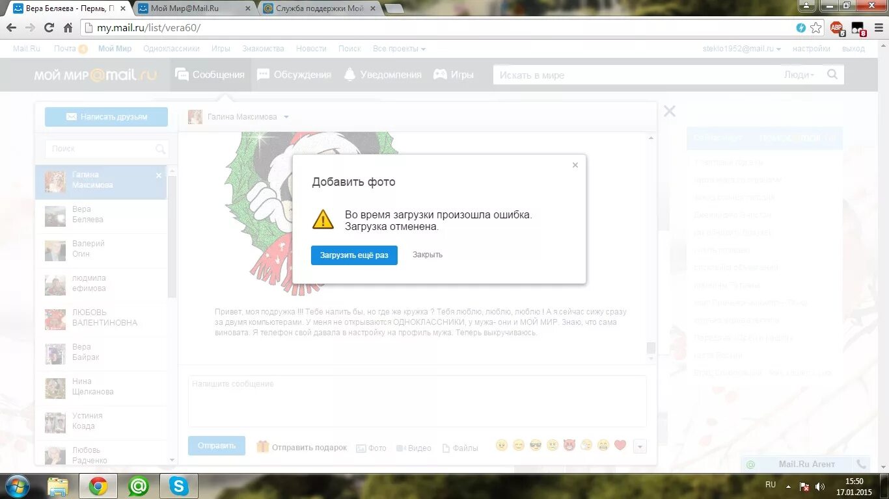This screenshot has height=499, width=889.
Task: Click the address bar URL
Action: click(149, 28)
